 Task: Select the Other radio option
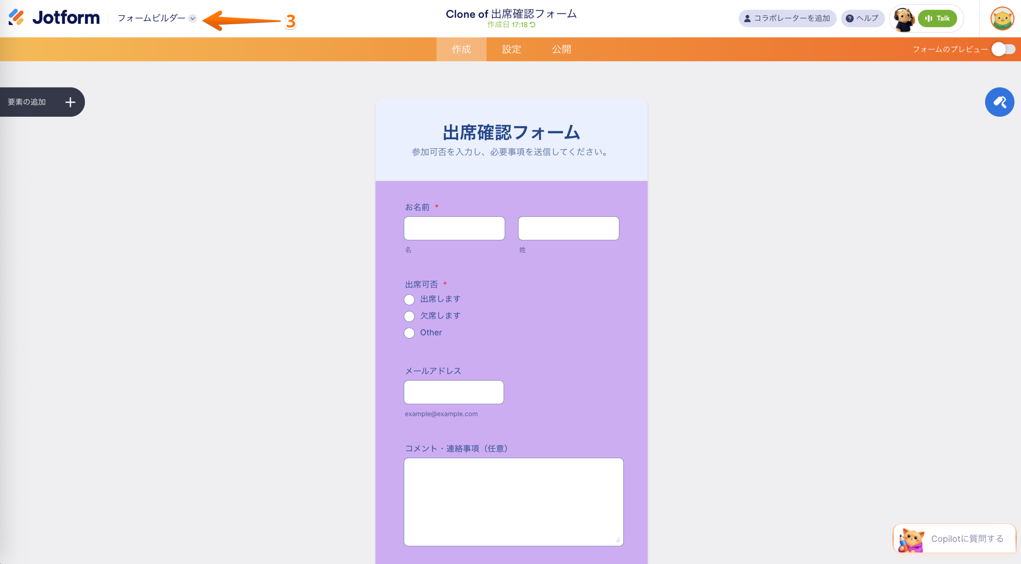click(x=409, y=333)
